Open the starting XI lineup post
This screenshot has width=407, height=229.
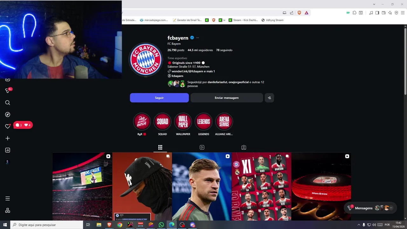pyautogui.click(x=261, y=187)
